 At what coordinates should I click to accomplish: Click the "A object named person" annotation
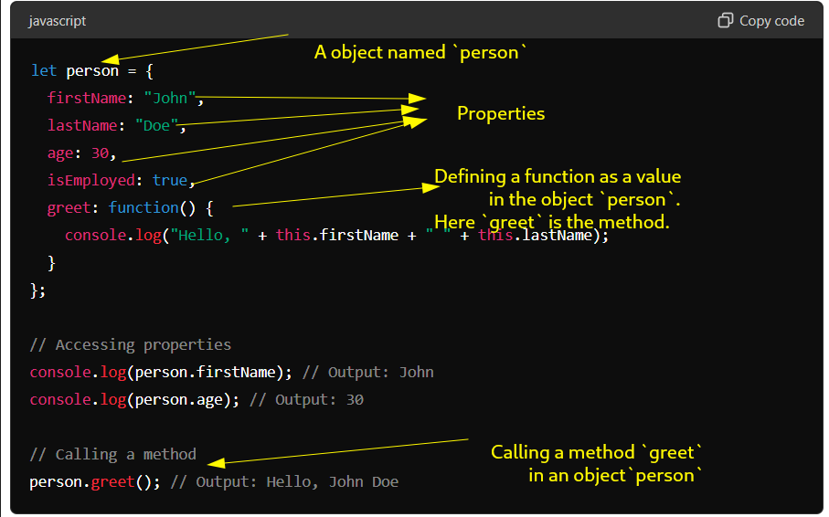point(420,52)
